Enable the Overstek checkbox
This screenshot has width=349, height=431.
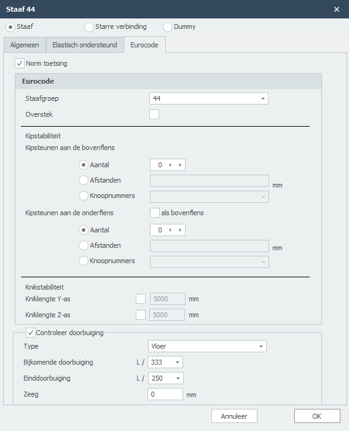point(154,114)
